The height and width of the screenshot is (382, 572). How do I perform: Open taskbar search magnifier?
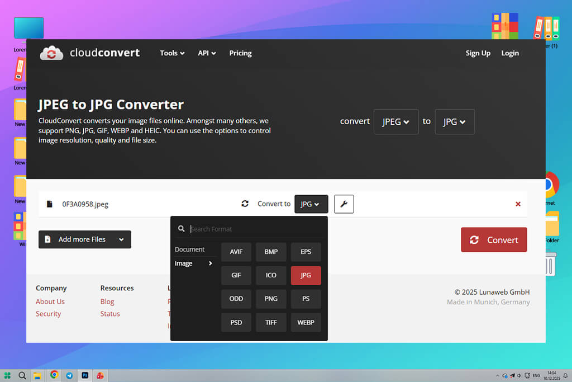click(x=22, y=375)
